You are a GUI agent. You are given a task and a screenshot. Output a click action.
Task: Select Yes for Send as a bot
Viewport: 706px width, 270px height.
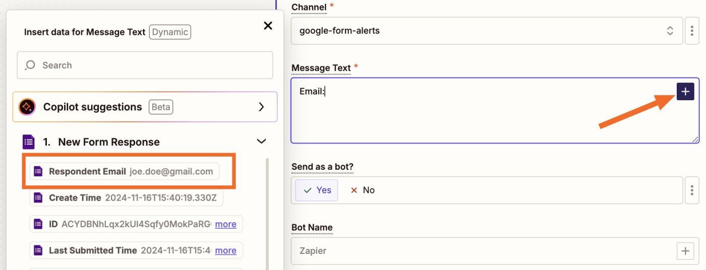pos(317,190)
